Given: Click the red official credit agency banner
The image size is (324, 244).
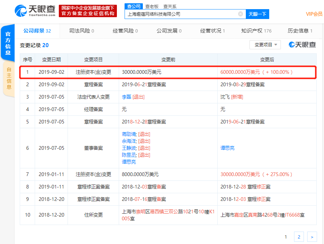Looking at the screenshot, I should click(88, 11).
